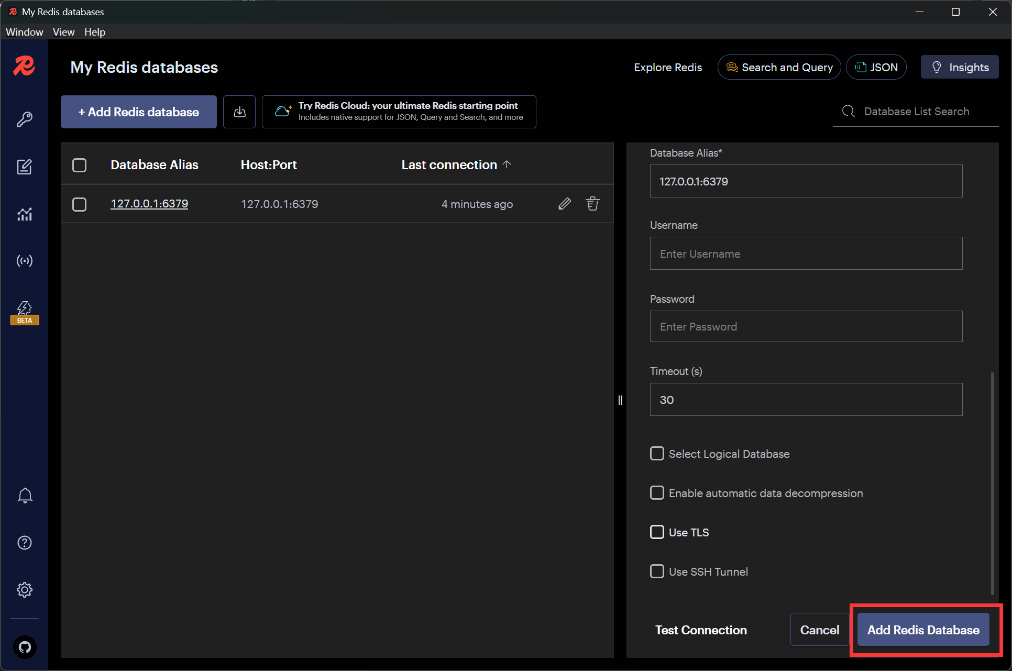The image size is (1012, 671).
Task: Click the search magnifier icon
Action: tap(849, 111)
